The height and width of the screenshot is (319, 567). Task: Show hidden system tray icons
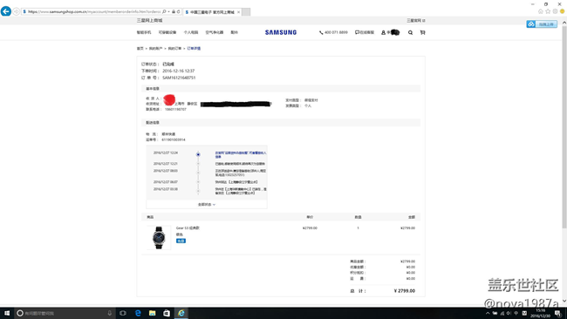(x=488, y=313)
